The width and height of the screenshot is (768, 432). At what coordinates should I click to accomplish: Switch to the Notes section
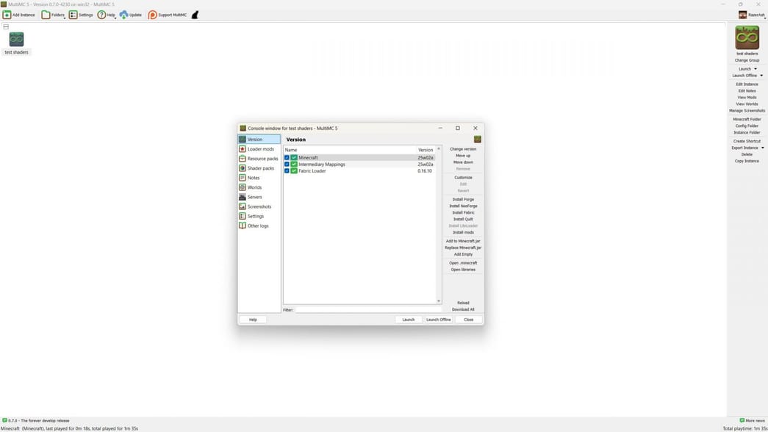click(x=253, y=177)
